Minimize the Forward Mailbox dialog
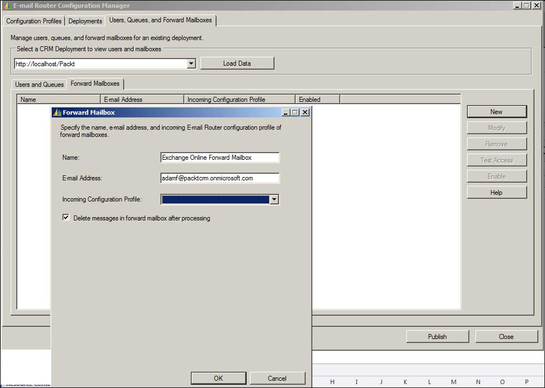This screenshot has height=388, width=545. tap(286, 112)
